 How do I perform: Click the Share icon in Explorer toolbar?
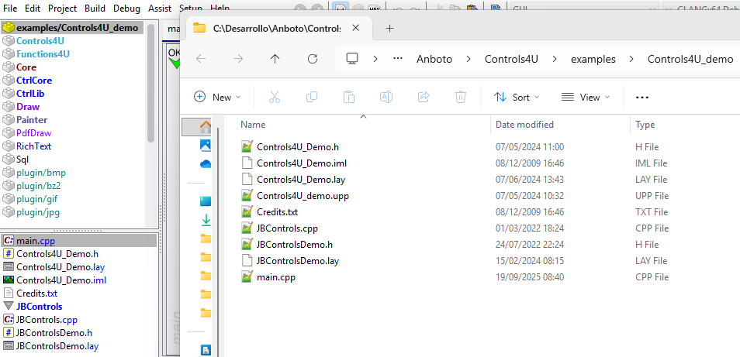424,97
